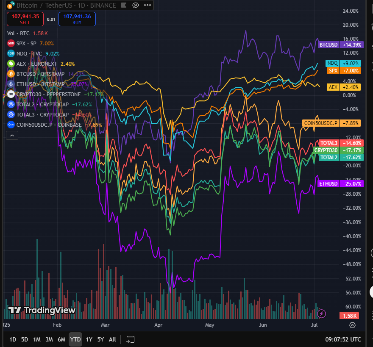The image size is (373, 347).
Task: Toggle the hidden-eye visibility icon on BTC legend
Action: pos(136,5)
